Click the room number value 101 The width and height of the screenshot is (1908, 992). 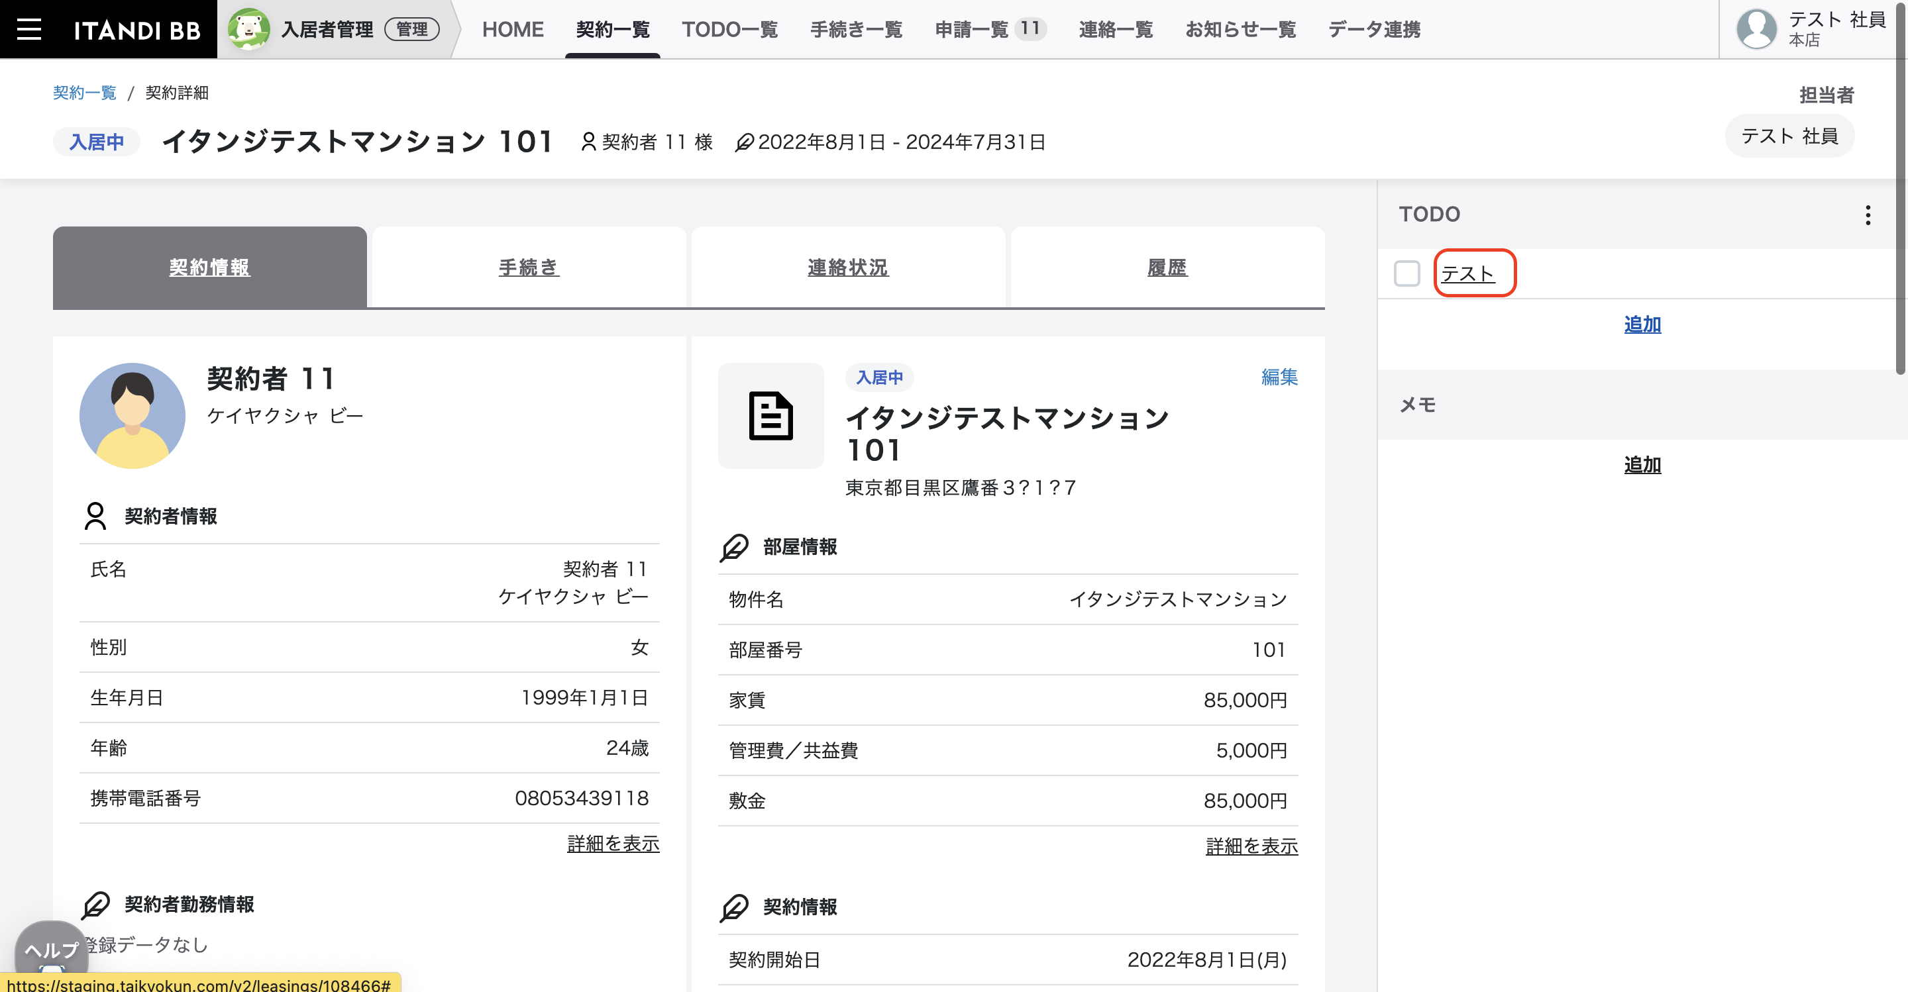coord(1269,650)
